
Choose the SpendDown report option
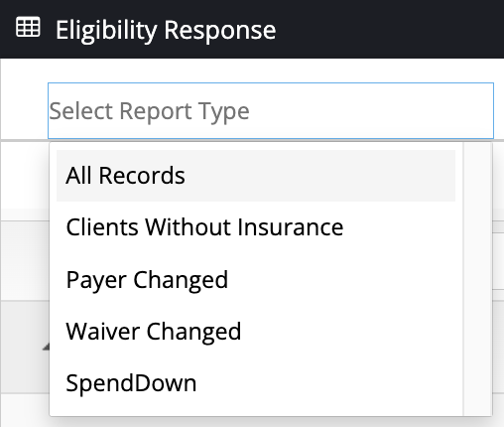[x=256, y=383]
